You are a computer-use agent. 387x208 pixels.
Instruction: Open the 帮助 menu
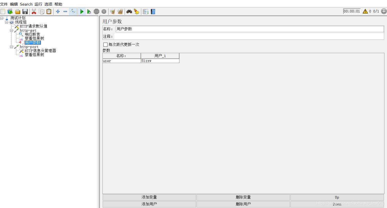tap(58, 4)
